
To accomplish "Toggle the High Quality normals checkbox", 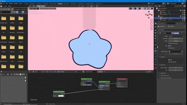I will 169,62.
